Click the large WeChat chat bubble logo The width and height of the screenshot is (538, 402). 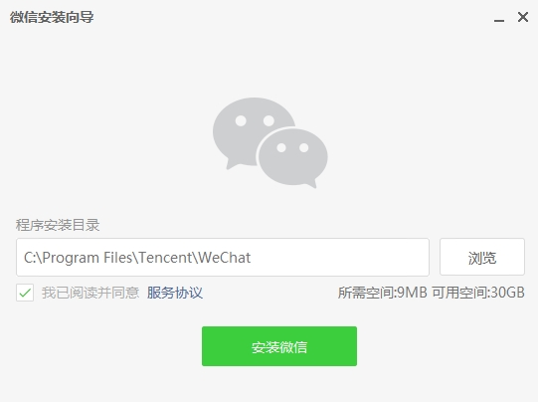(270, 142)
